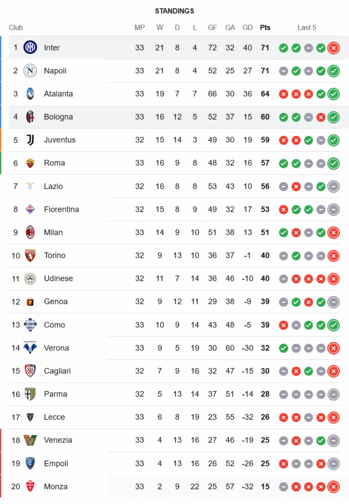
Task: Click the Inter club crest icon
Action: 30,47
